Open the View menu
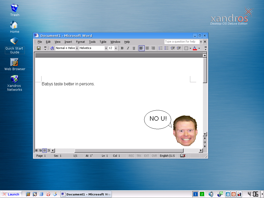Viewport: 264px width, 198px height. pyautogui.click(x=57, y=42)
